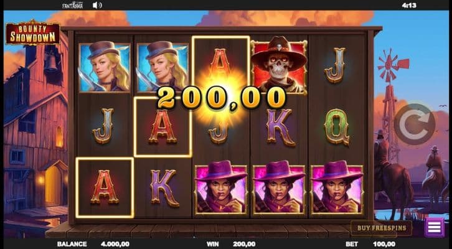Viewport: 452px width, 249px height.
Task: Click the Buy Freespins button
Action: pos(382,228)
